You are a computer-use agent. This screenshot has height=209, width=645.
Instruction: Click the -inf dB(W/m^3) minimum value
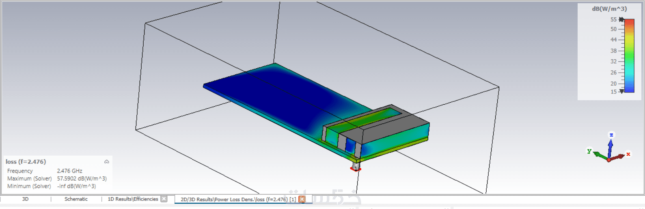77,186
